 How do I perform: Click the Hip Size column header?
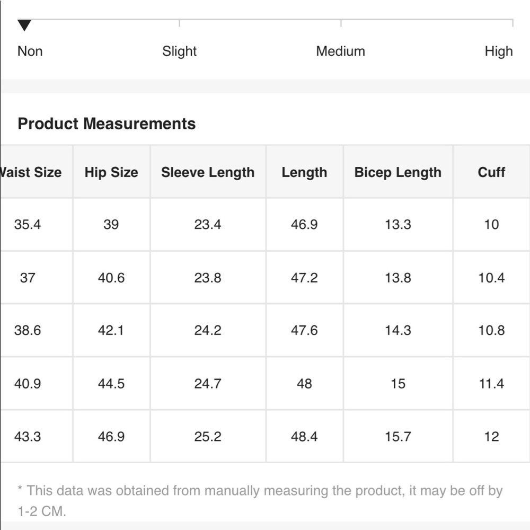pyautogui.click(x=111, y=172)
